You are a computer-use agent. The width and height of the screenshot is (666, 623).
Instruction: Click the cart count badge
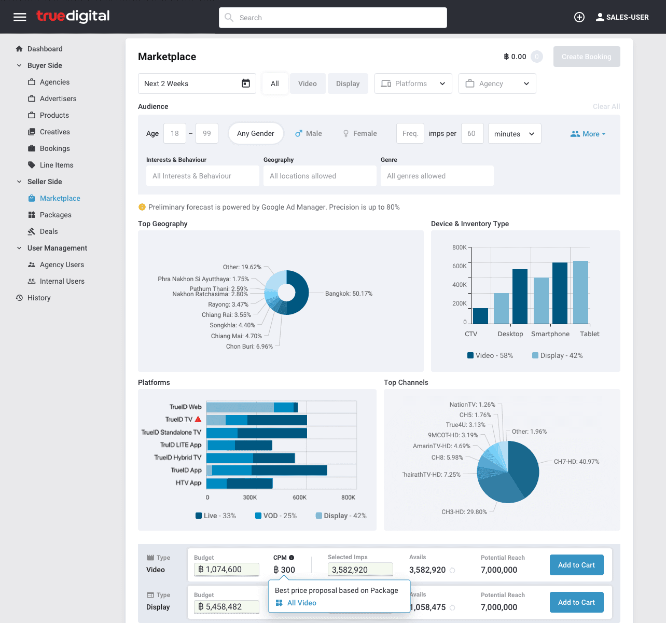click(x=537, y=57)
